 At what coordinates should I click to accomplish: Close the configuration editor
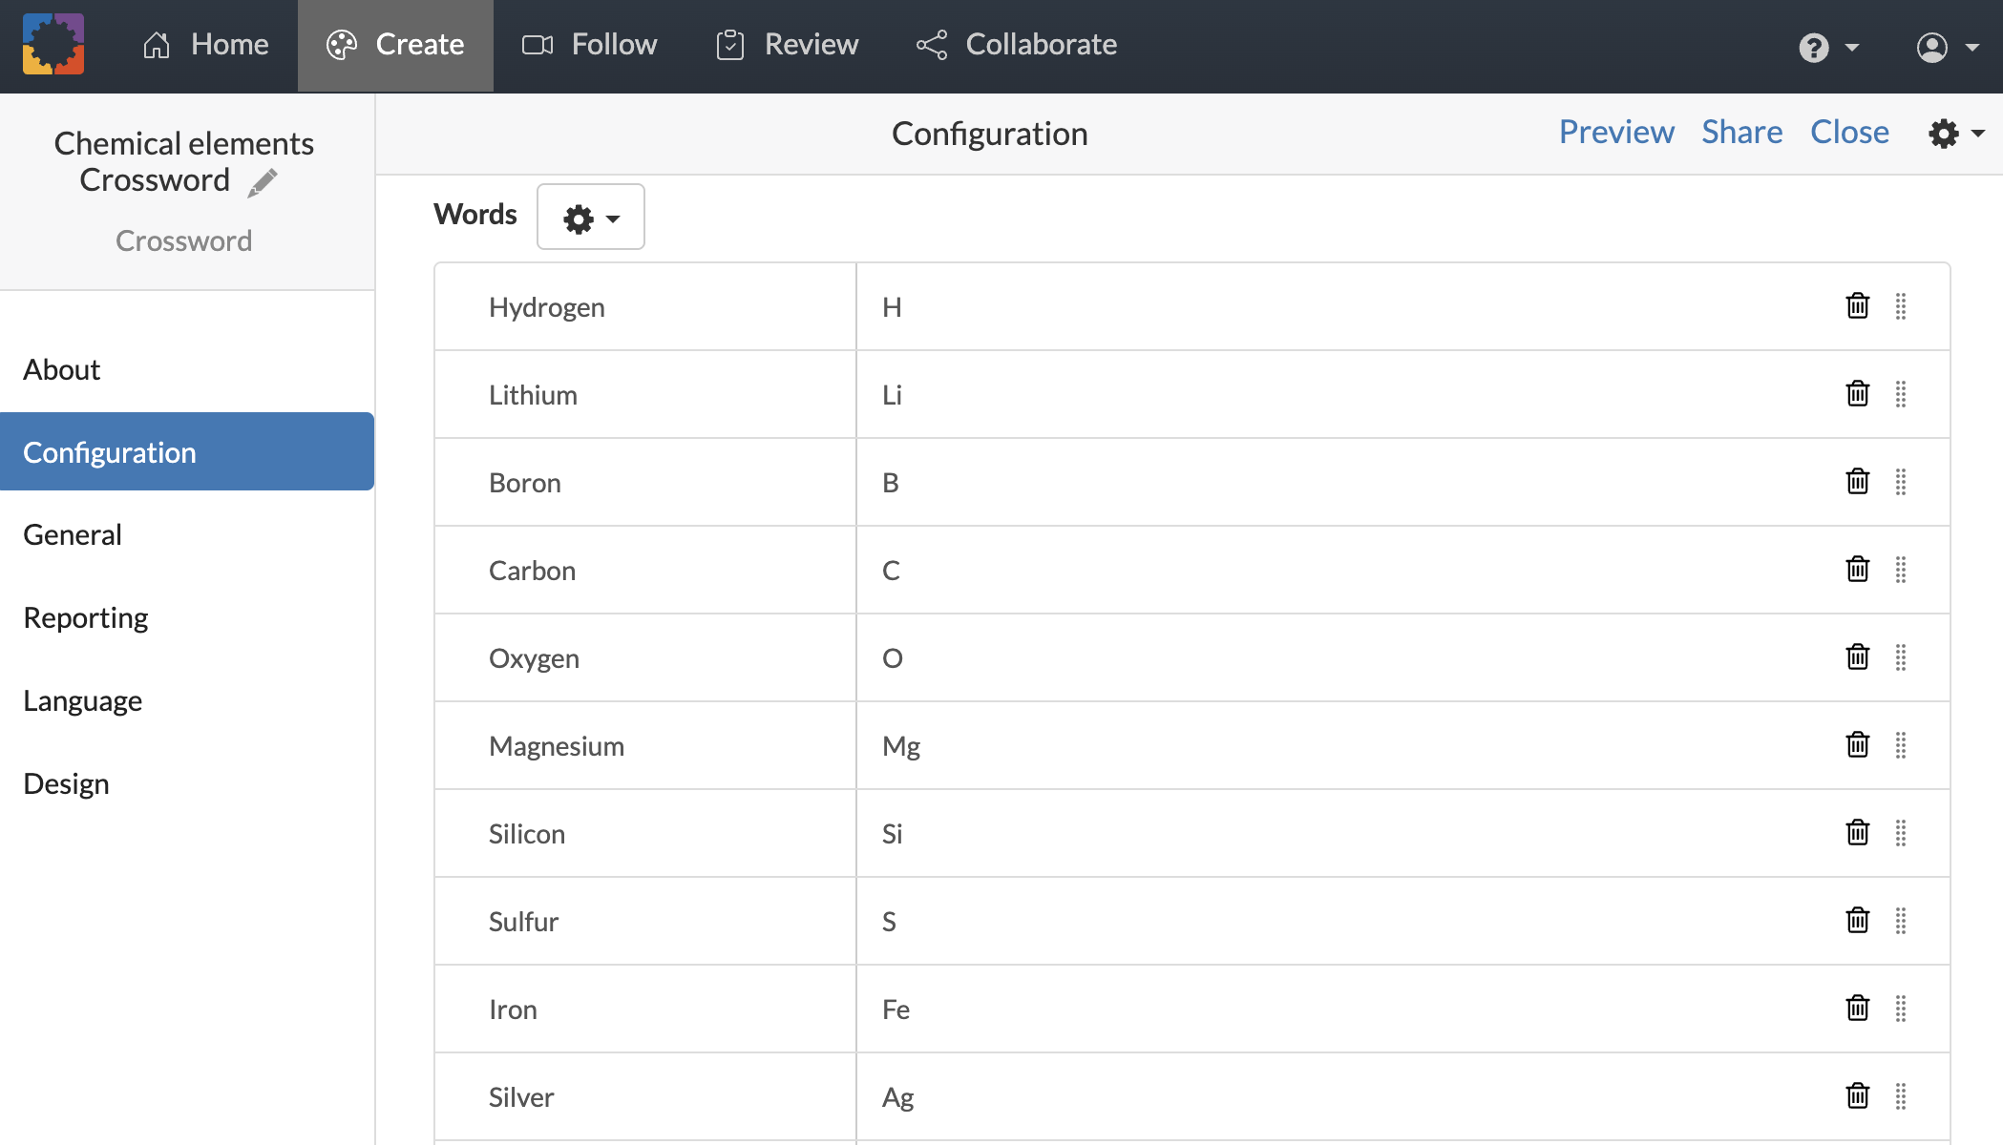pyautogui.click(x=1848, y=132)
